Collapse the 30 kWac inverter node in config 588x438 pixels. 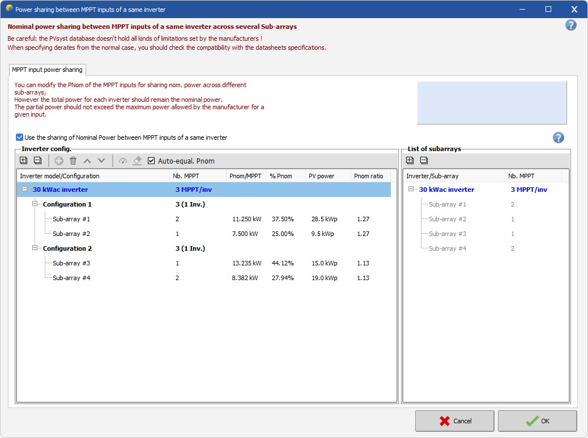[x=25, y=189]
